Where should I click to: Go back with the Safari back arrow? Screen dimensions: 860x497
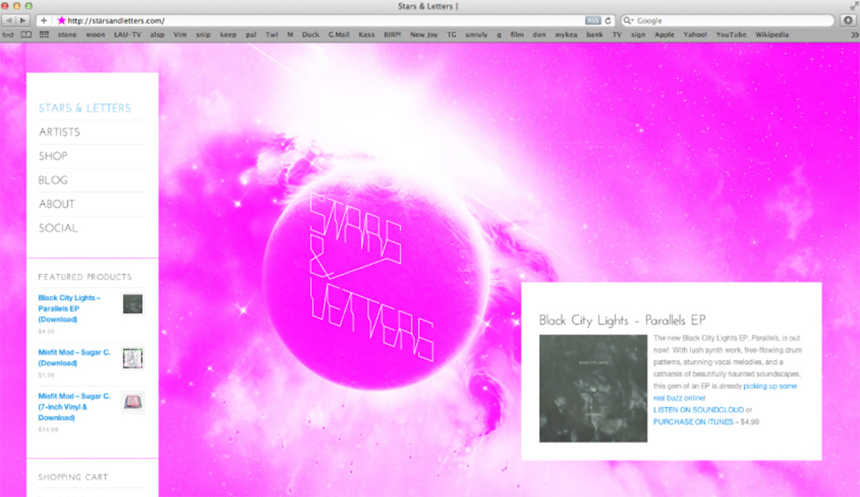click(x=10, y=21)
